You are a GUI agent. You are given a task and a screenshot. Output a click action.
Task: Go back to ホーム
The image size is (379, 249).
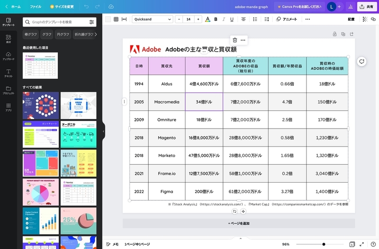click(x=13, y=7)
